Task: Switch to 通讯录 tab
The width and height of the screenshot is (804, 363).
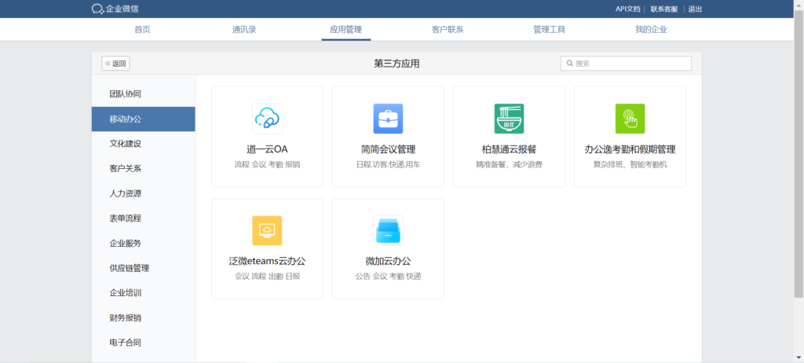Action: coord(244,29)
